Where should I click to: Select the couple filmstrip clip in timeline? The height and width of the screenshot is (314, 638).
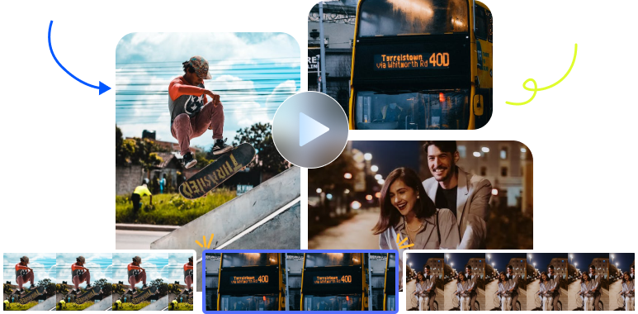point(520,282)
